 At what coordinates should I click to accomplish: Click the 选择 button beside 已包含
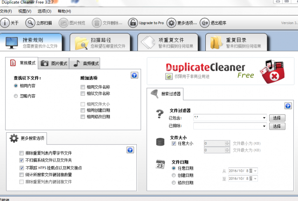coord(277,118)
